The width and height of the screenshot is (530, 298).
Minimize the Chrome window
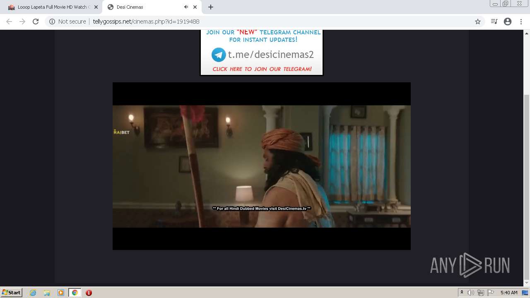pos(495,3)
